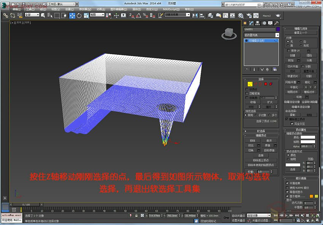Screen dimensions: 323x225
Task: Click the vertex color swatch in 顶点属性
Action: coord(308,137)
